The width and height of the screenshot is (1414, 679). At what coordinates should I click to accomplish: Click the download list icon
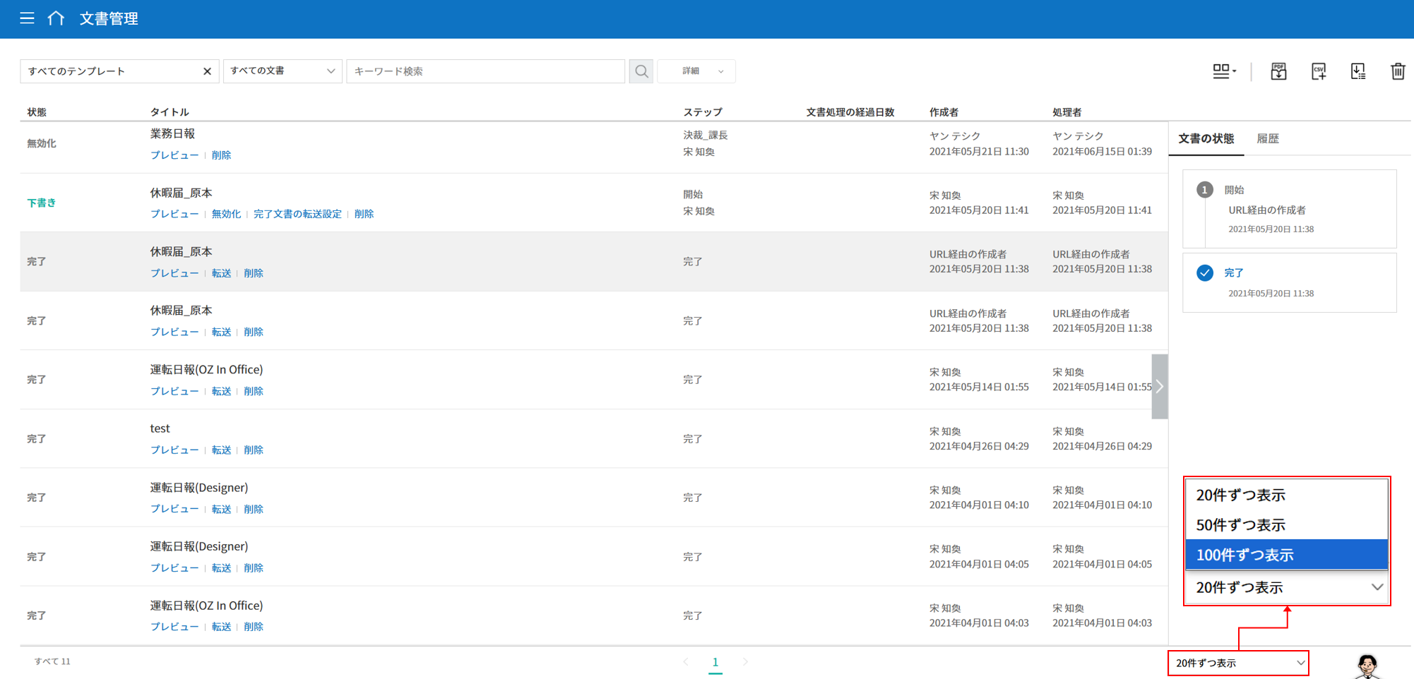coord(1357,71)
